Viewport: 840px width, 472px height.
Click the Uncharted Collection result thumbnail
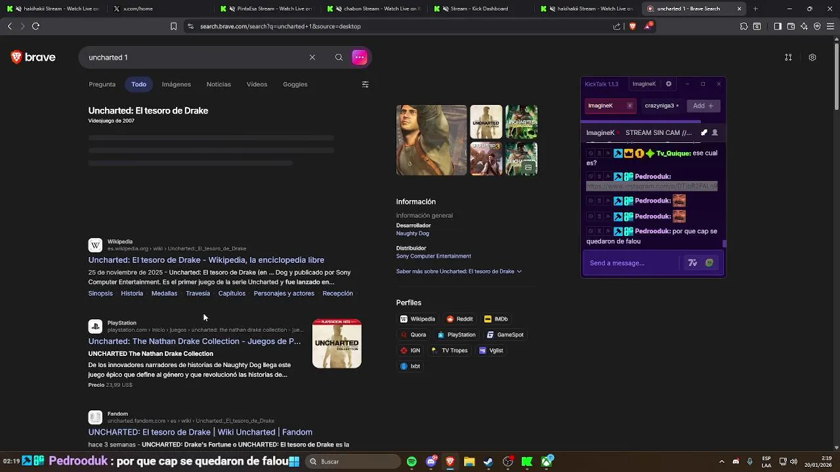[337, 344]
